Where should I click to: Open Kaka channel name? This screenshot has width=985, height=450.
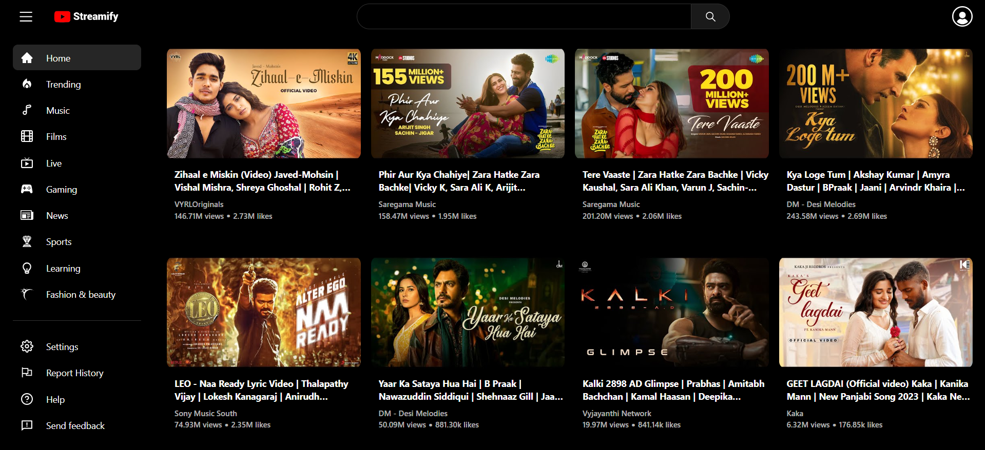coord(795,413)
